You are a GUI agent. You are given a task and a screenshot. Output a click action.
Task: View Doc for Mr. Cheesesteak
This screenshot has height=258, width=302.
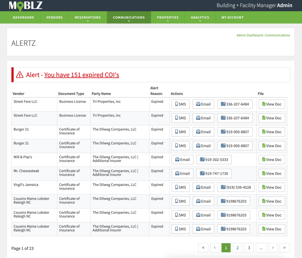272,174
